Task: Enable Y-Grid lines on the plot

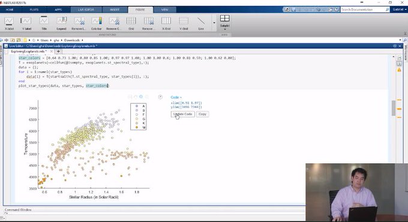Action: coord(184,23)
